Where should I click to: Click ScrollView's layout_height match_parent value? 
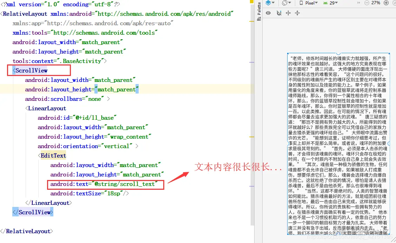(x=117, y=89)
